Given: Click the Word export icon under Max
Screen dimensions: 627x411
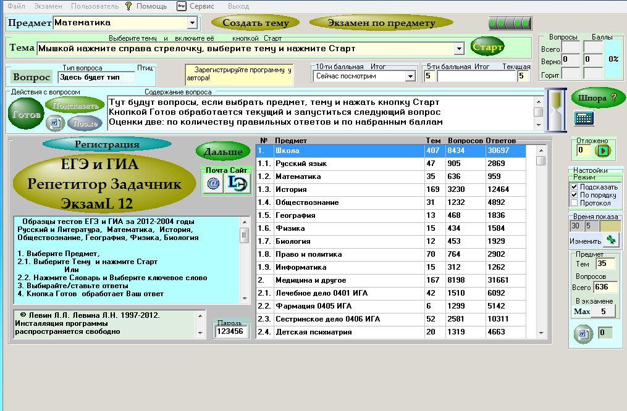Looking at the screenshot, I should tap(583, 333).
